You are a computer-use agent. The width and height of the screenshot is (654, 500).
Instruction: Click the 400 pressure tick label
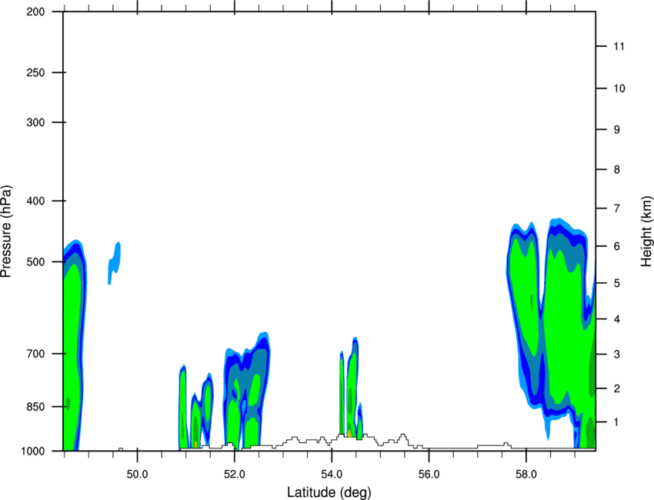click(x=35, y=201)
